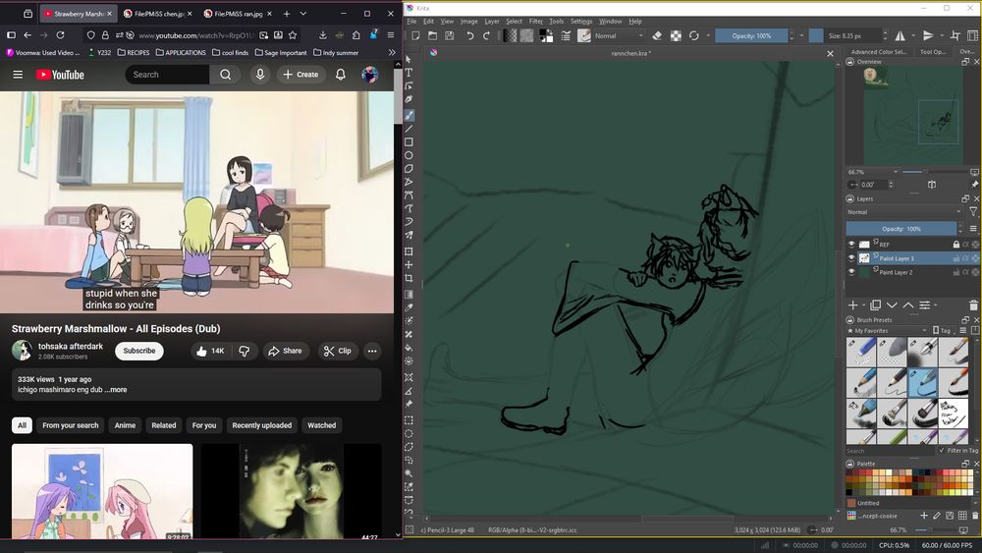
Task: Move the layer up in Layers panel
Action: [907, 305]
